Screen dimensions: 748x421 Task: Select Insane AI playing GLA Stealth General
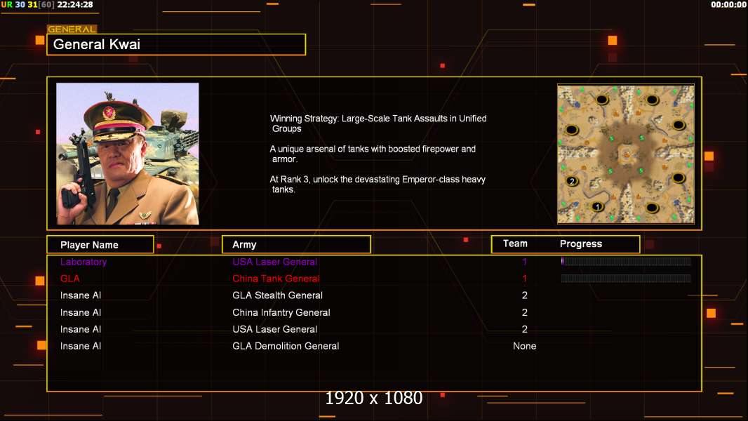81,295
